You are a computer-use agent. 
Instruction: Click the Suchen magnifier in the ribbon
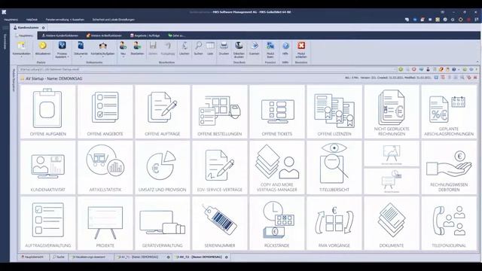[x=198, y=48]
